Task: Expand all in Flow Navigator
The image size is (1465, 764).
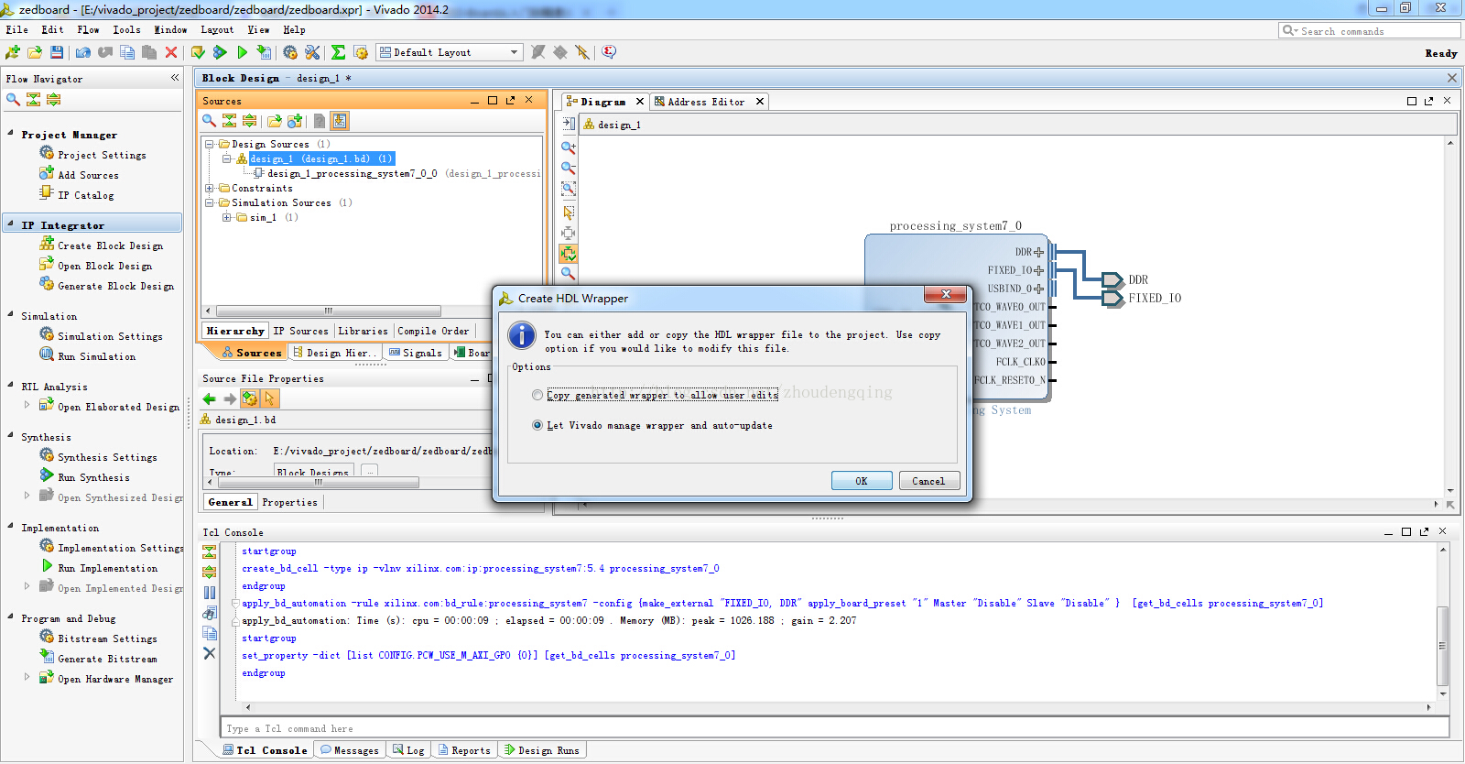Action: coord(54,99)
